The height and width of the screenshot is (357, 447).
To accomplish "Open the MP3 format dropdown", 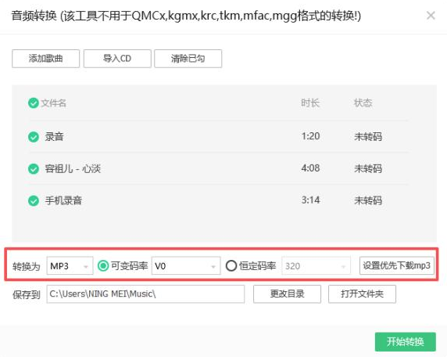I will coord(70,266).
